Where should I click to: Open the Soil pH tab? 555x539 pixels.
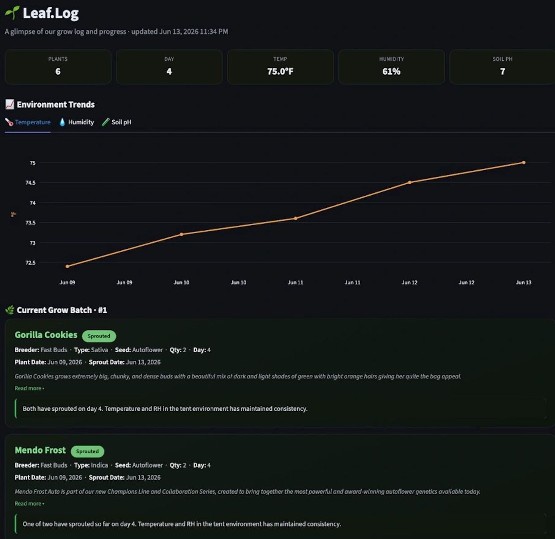tap(116, 122)
